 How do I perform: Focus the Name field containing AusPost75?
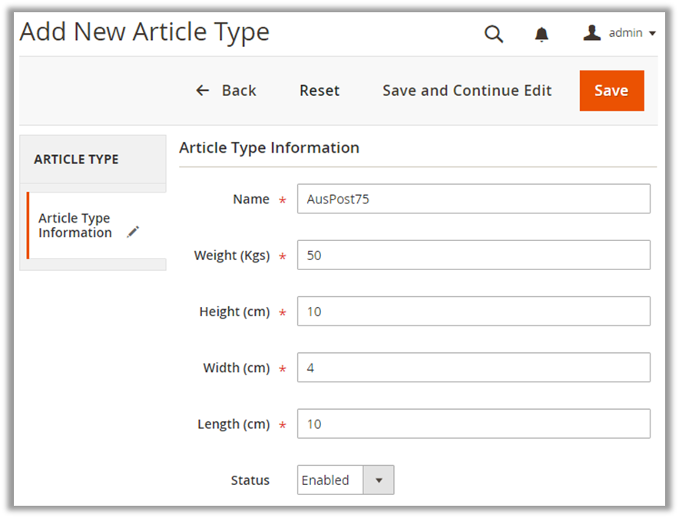[473, 199]
